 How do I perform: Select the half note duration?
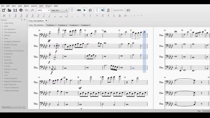[x=49, y=16]
